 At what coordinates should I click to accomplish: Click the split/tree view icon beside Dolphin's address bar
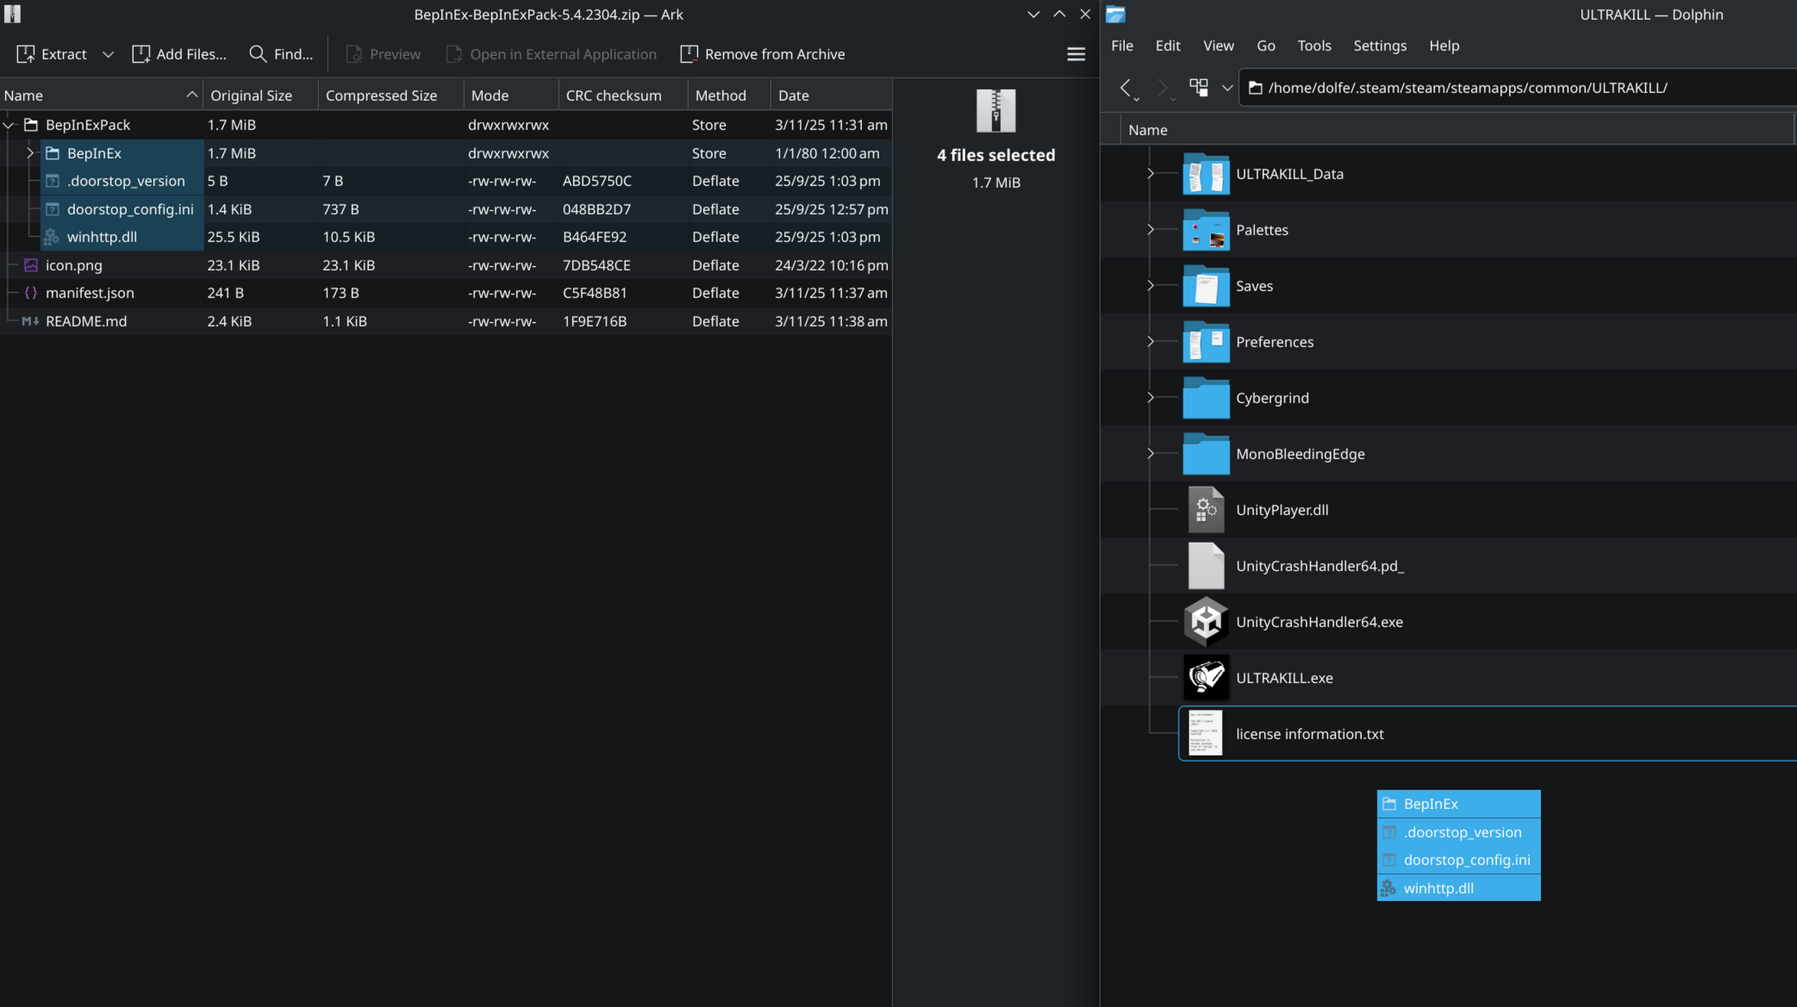[1198, 87]
